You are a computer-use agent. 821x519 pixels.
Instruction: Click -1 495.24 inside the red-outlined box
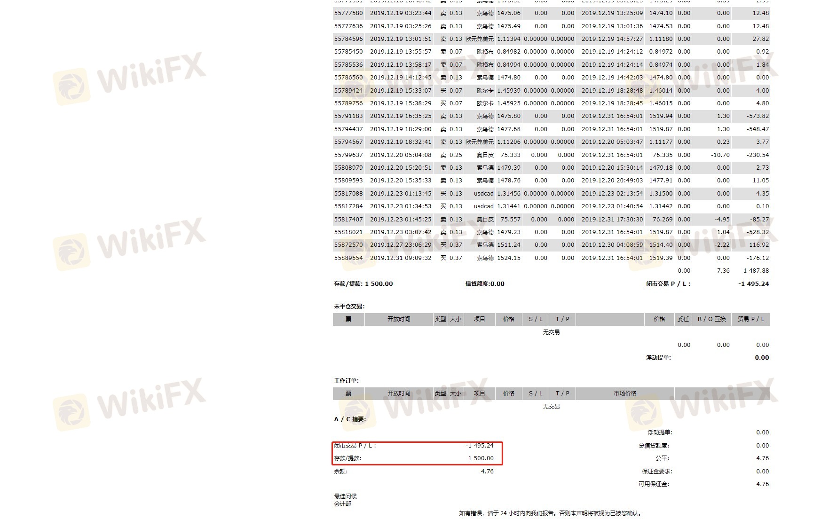pos(480,446)
